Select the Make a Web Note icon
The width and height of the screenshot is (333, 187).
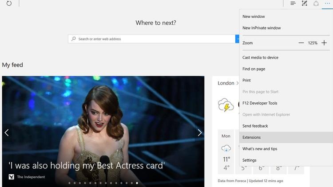[305, 4]
